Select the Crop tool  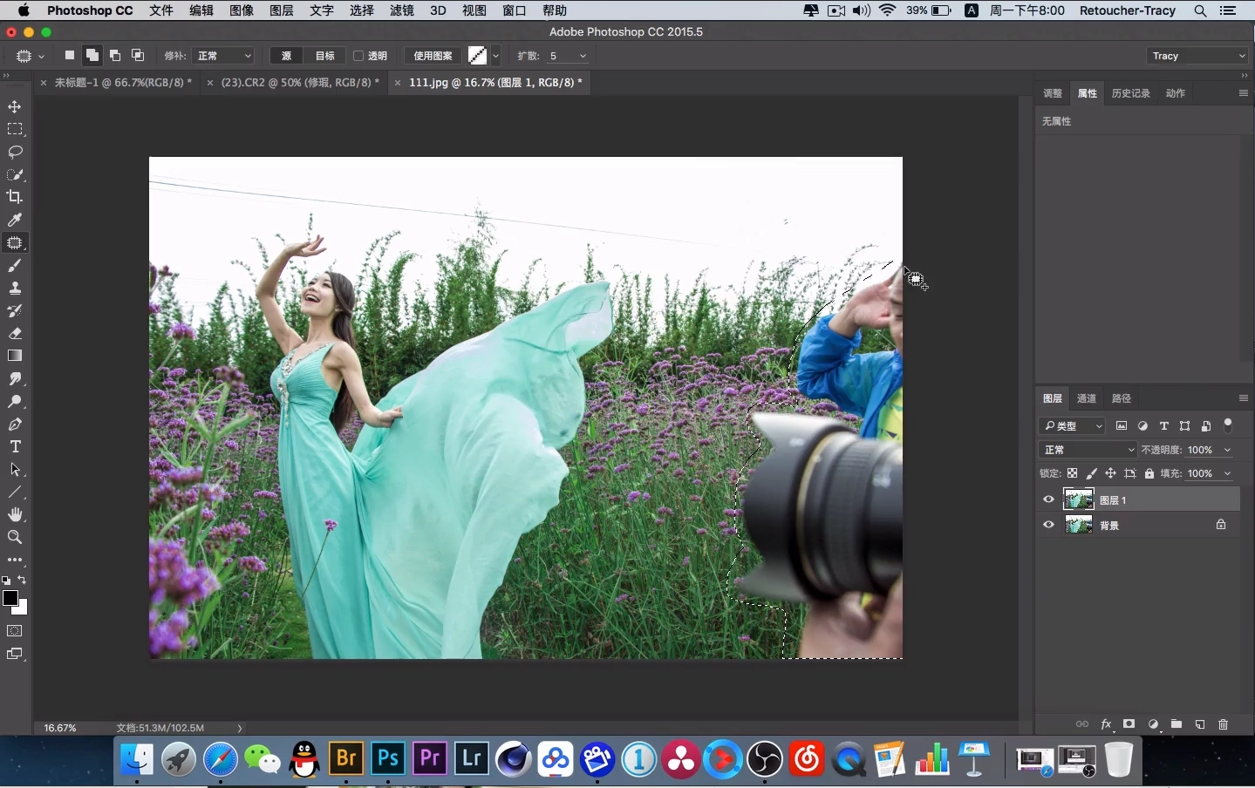pyautogui.click(x=15, y=197)
